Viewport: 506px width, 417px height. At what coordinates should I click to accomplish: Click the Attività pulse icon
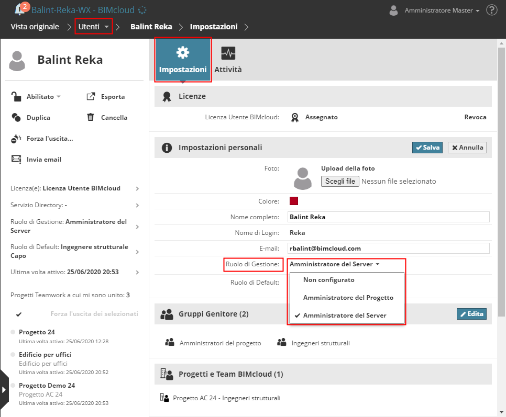click(228, 53)
